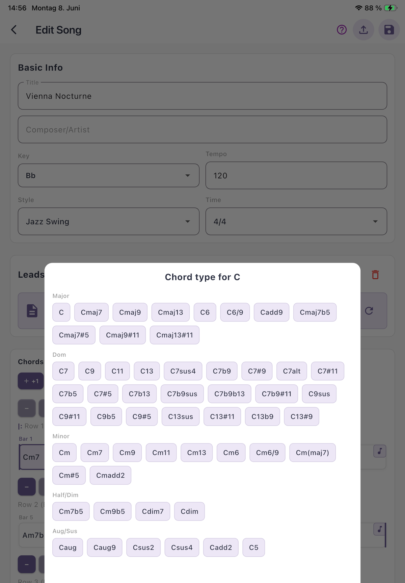
Task: Save the song with floppy disk icon
Action: (x=389, y=30)
